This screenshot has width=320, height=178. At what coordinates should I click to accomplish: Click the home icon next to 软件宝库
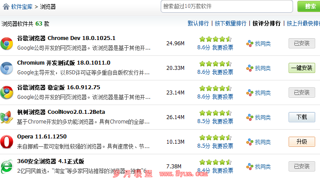pos(6,7)
